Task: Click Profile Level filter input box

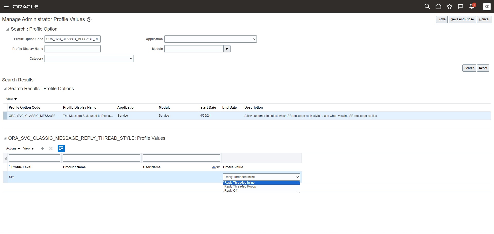Action: [x=34, y=158]
